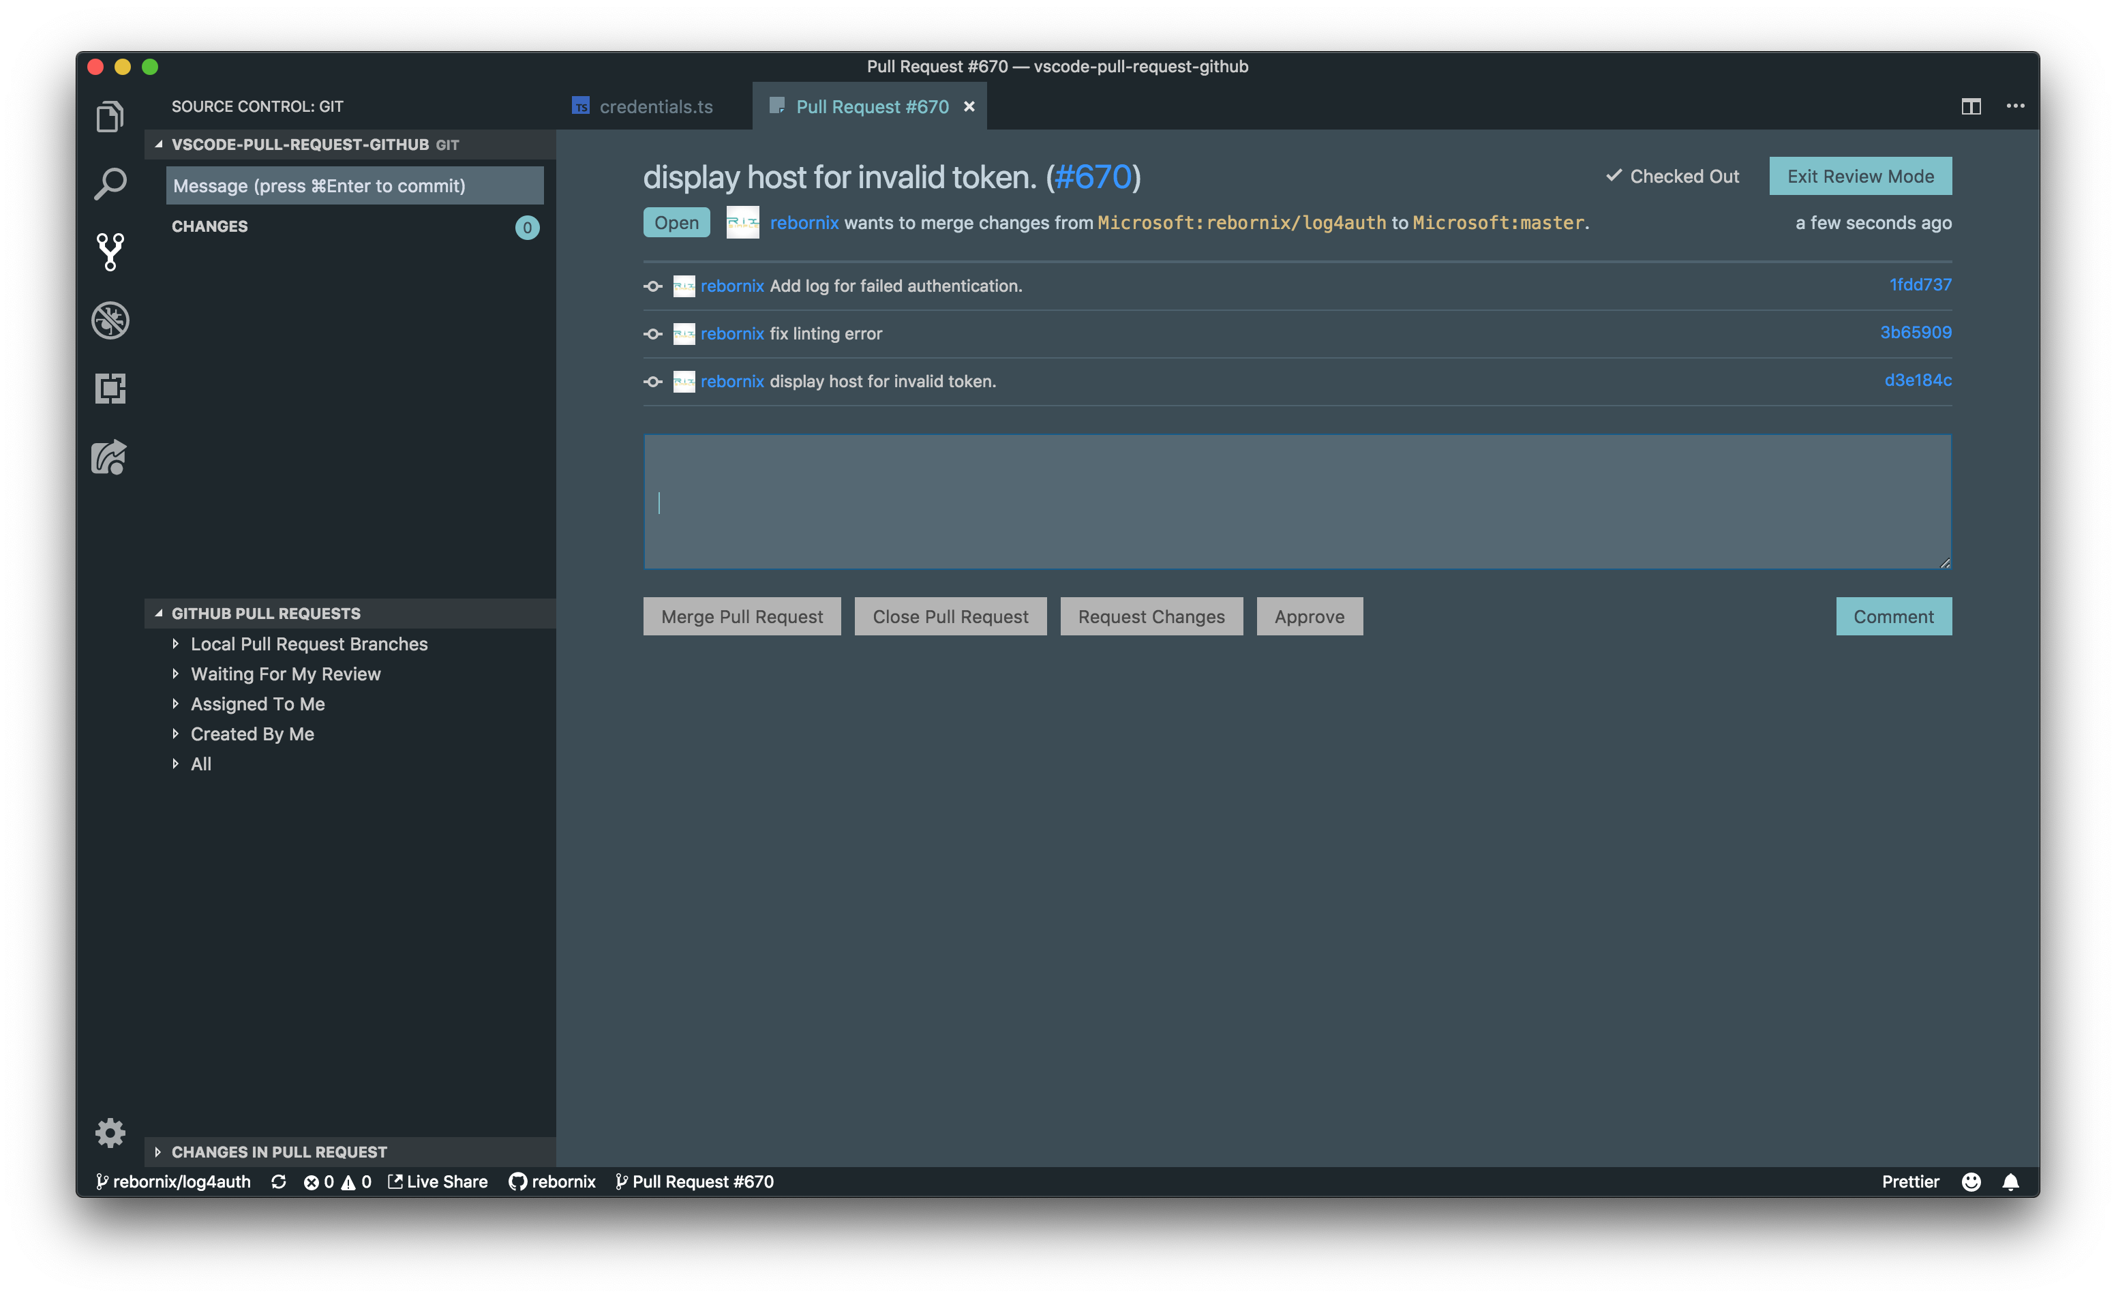Open the notifications bell icon
Image resolution: width=2116 pixels, height=1298 pixels.
click(x=2010, y=1182)
